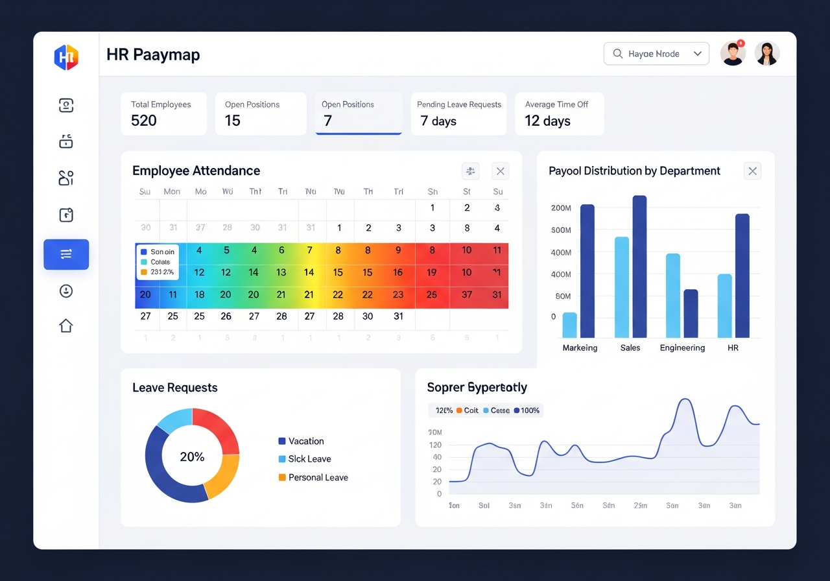Close the Employee Attendance panel
The width and height of the screenshot is (830, 581).
point(500,171)
